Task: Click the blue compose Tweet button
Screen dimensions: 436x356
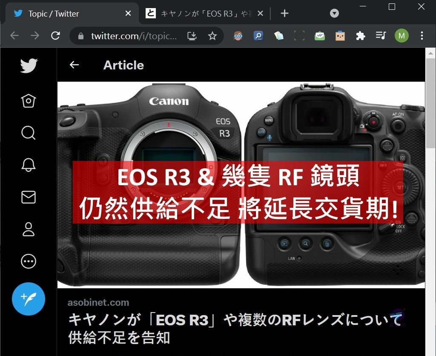Action: tap(29, 299)
